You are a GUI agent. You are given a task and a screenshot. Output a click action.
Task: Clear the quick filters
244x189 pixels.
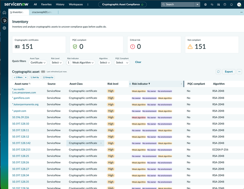pos(138,62)
